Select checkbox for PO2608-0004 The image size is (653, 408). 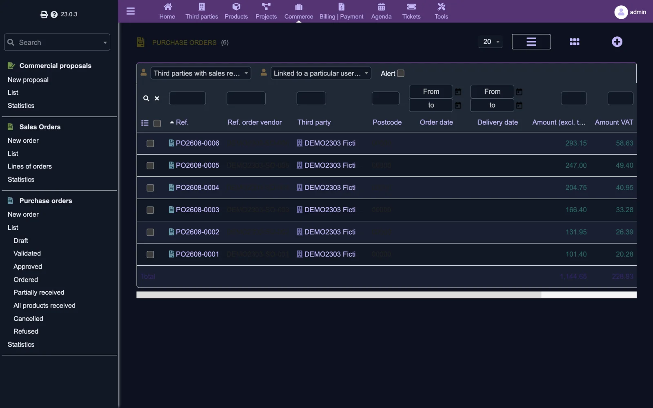pos(150,188)
